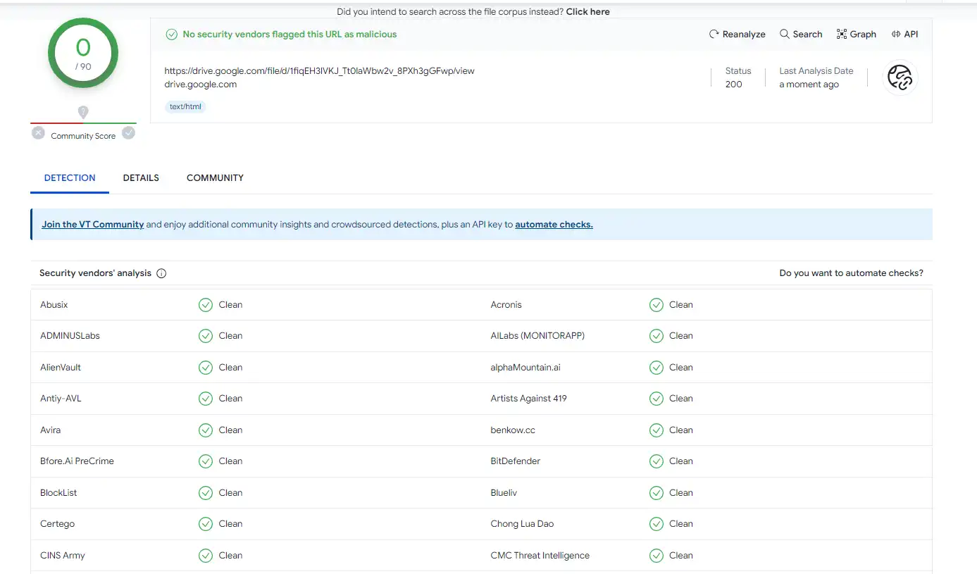The image size is (977, 574).
Task: Click the Clean check icon for BitDefender
Action: click(x=656, y=461)
